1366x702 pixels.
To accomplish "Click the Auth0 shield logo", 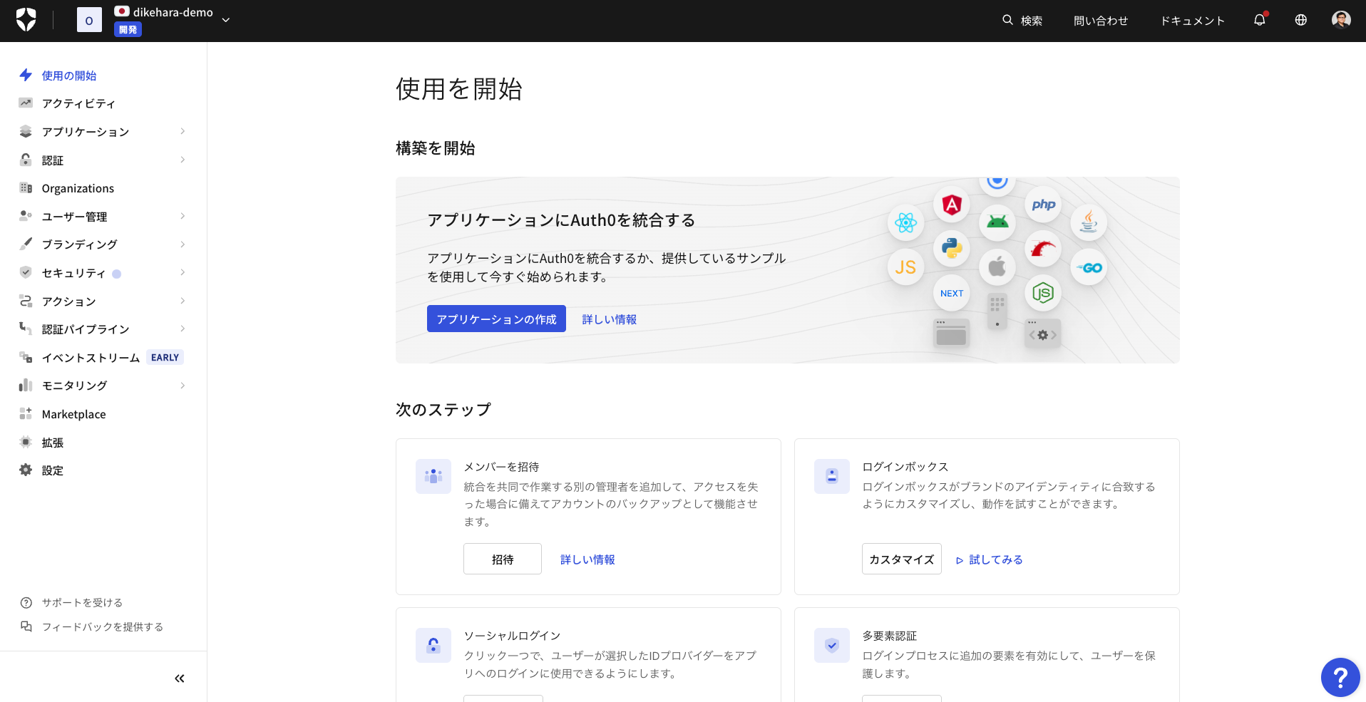I will tap(27, 20).
